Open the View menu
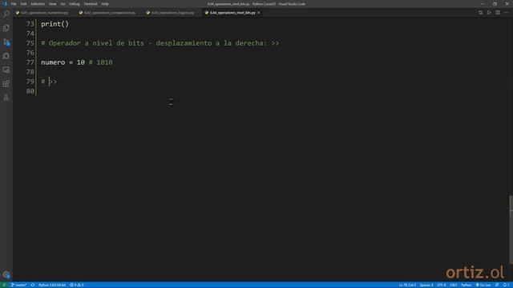This screenshot has width=513, height=288. click(x=52, y=4)
